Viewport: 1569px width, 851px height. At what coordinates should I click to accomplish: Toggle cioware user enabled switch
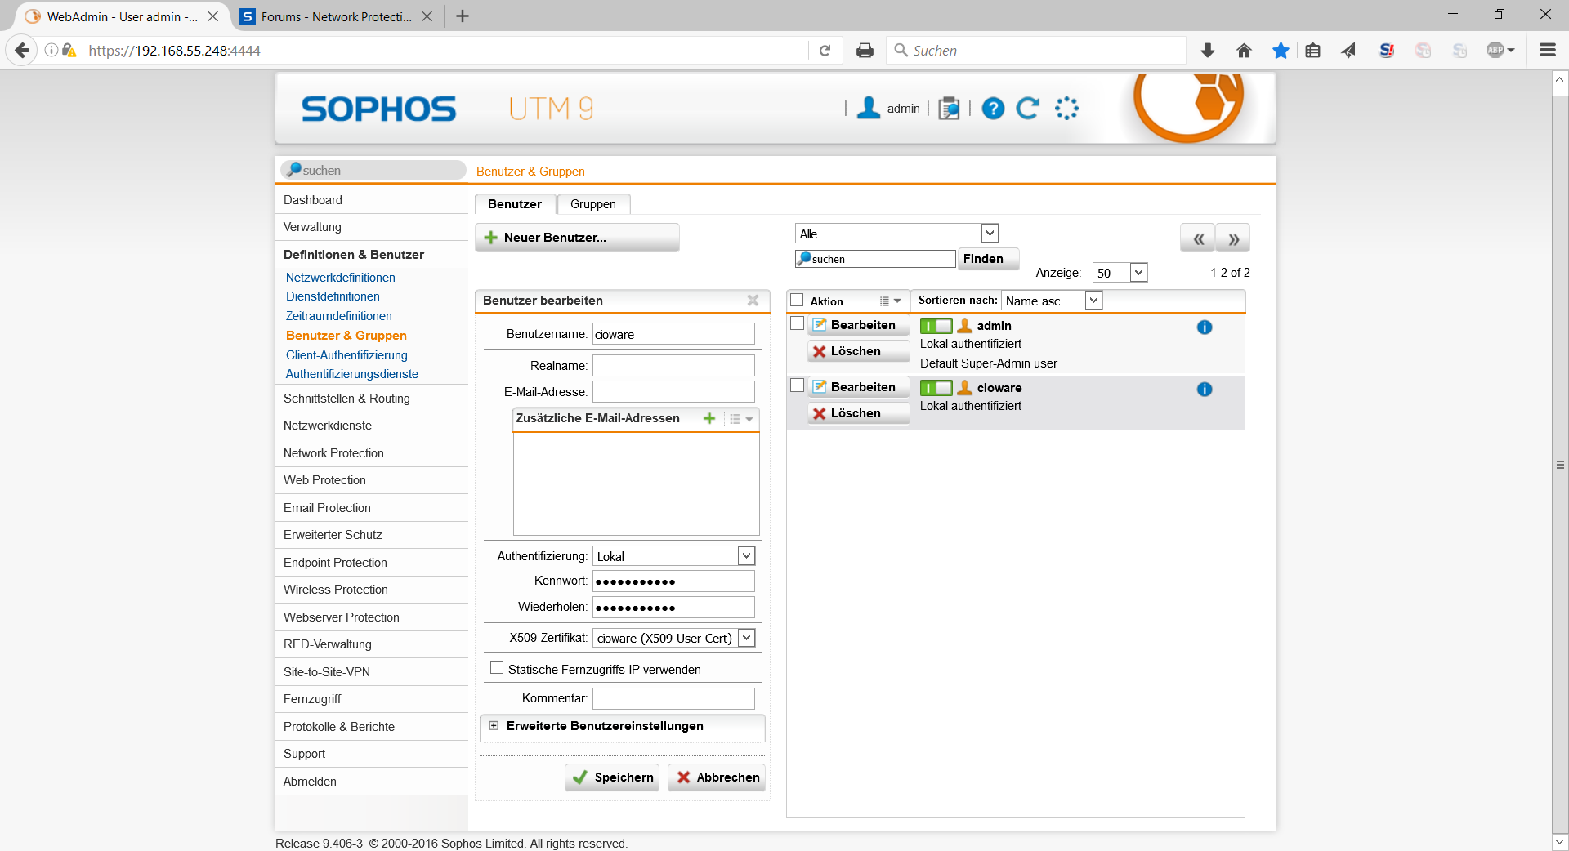[x=936, y=388]
